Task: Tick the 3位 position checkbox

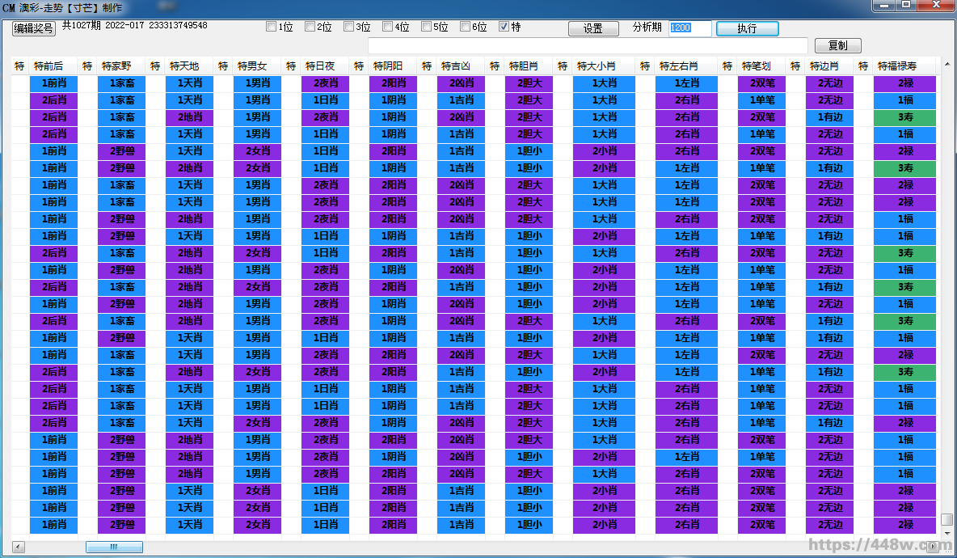Action: [349, 27]
